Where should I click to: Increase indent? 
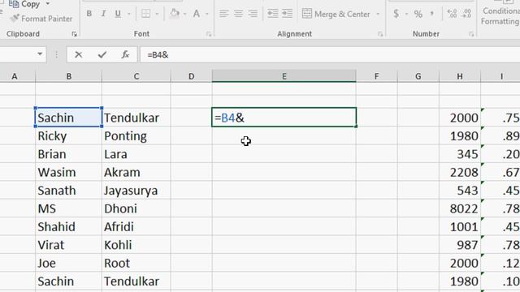[287, 14]
